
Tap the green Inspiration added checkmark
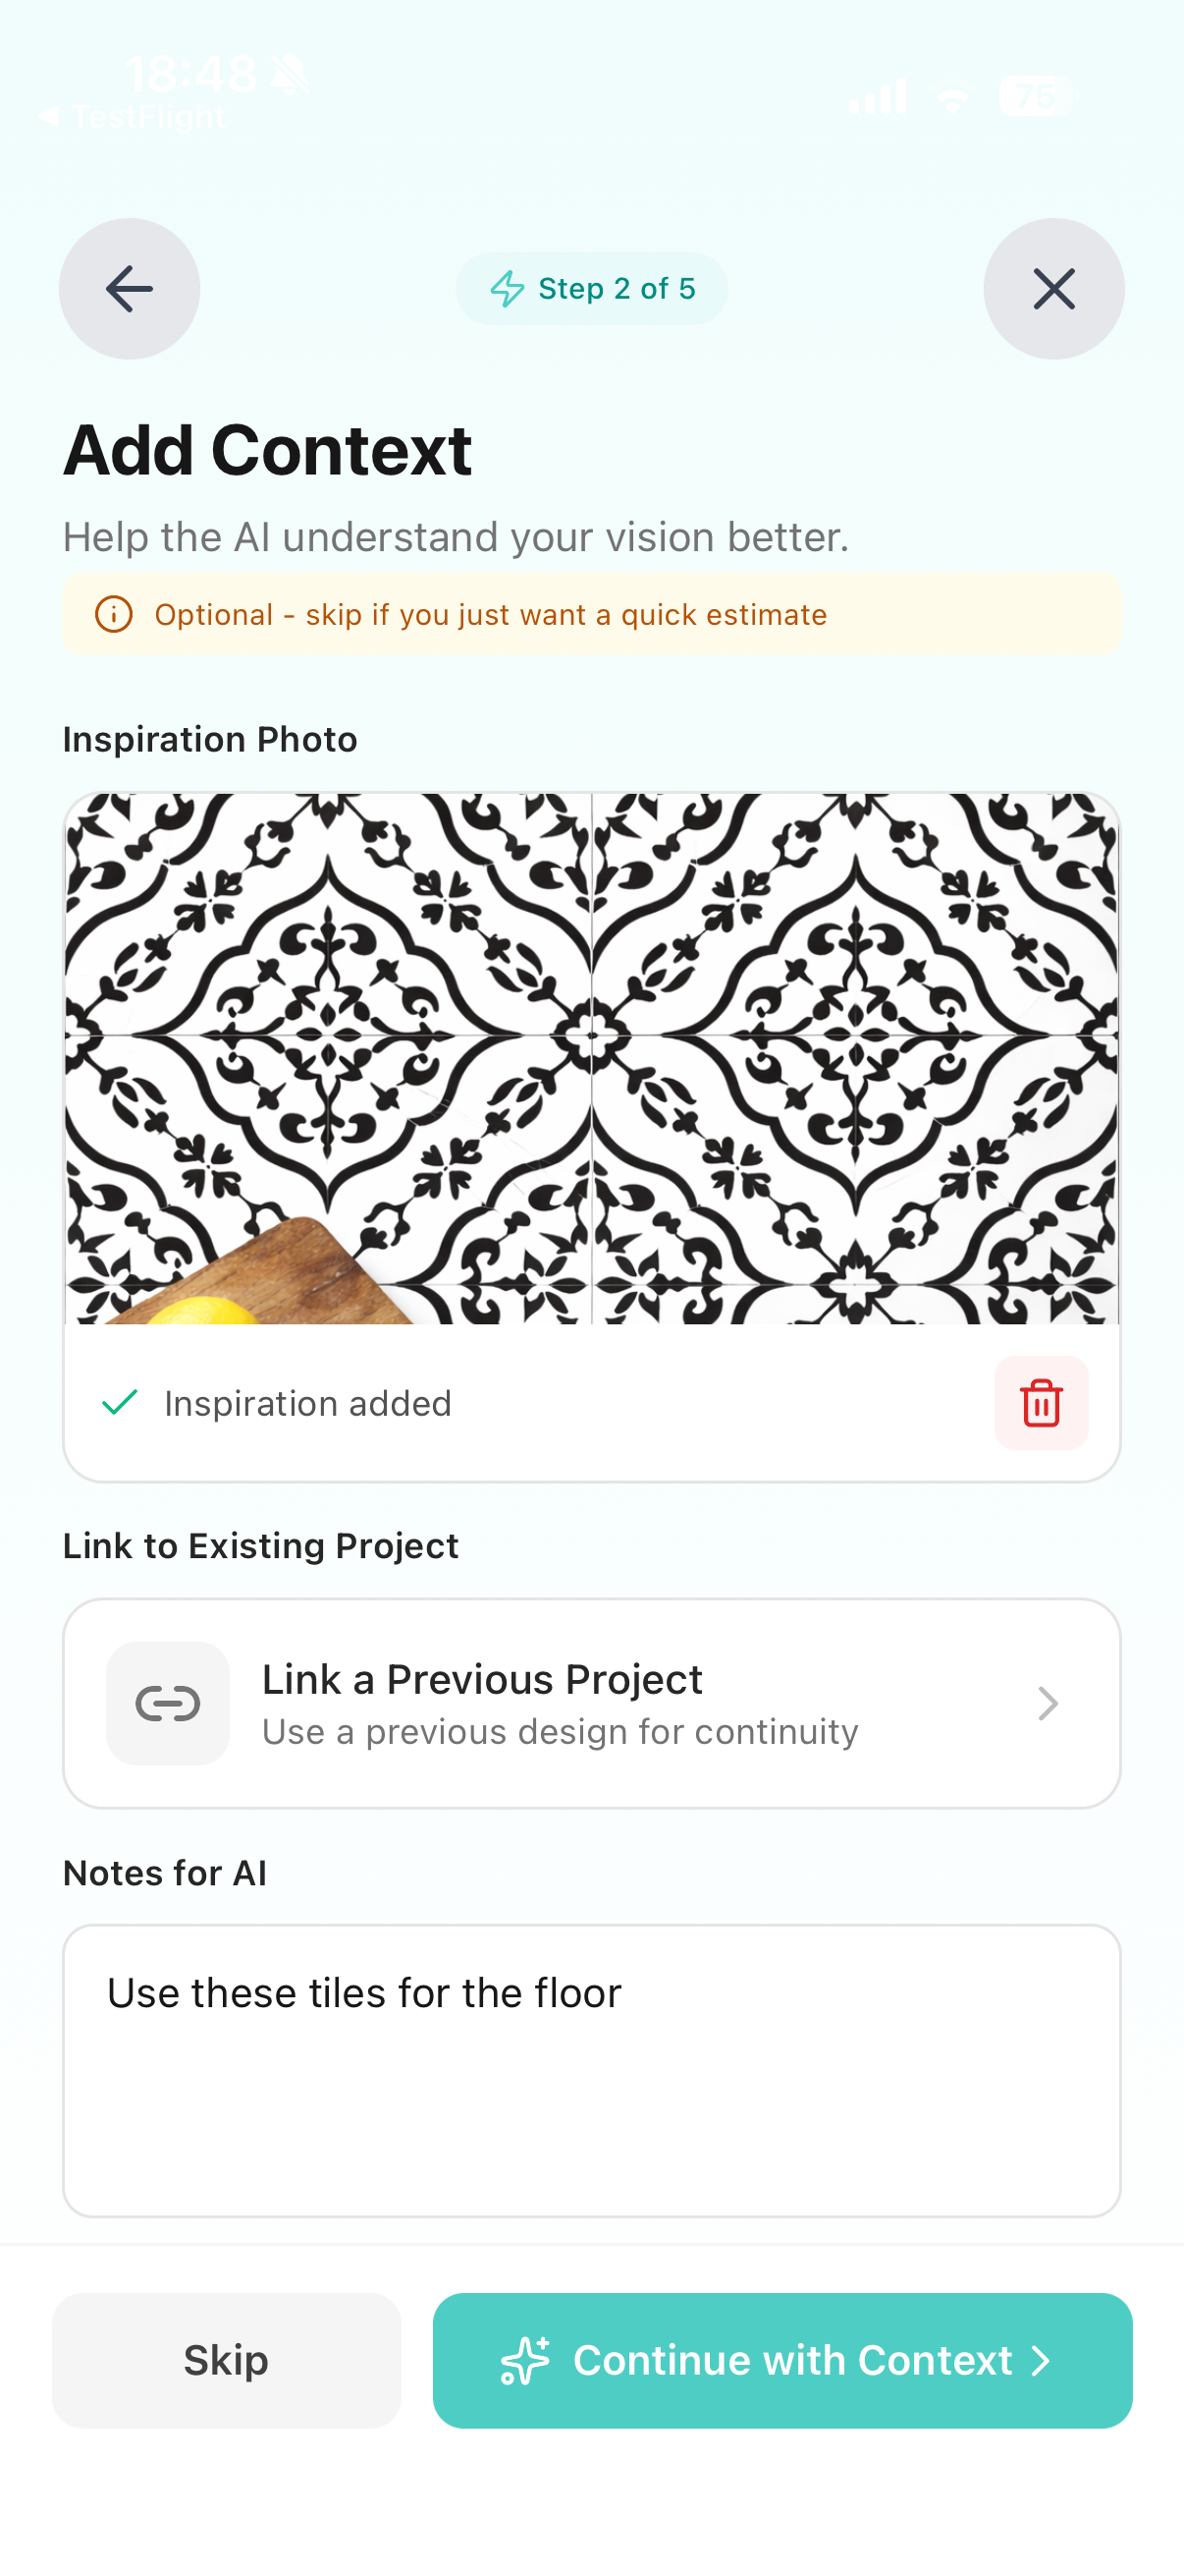[120, 1402]
